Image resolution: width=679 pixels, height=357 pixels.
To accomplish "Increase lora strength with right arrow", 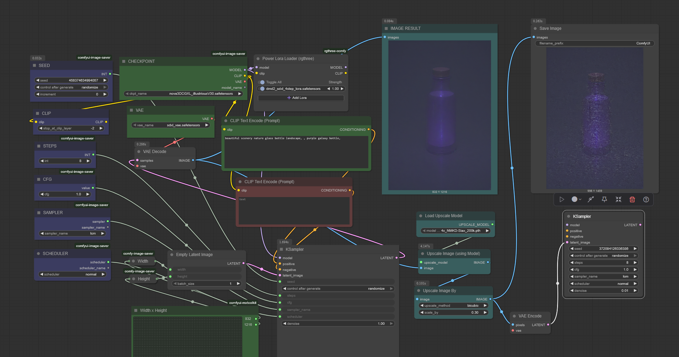I will pos(342,89).
